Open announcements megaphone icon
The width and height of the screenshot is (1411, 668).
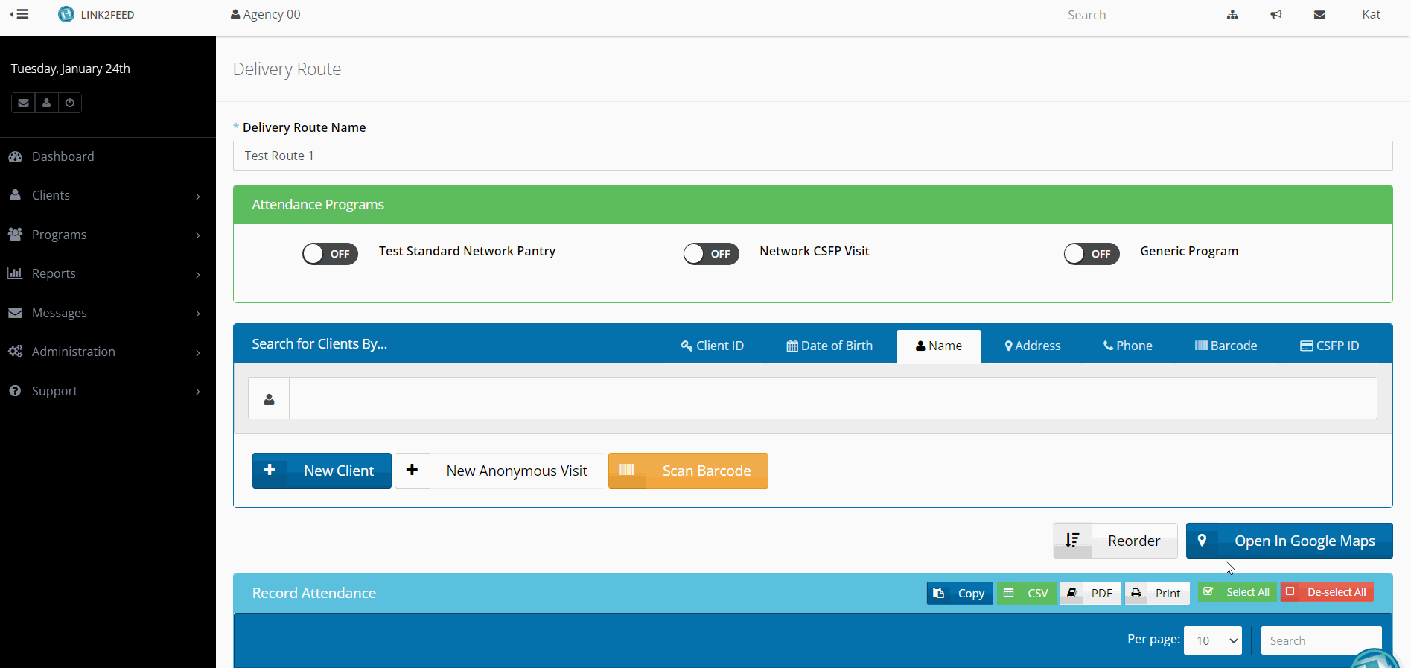click(x=1275, y=15)
